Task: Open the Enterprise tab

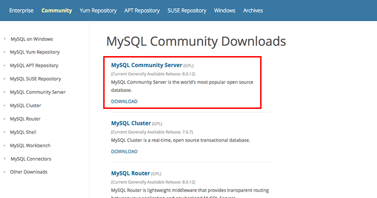Action: (x=21, y=10)
